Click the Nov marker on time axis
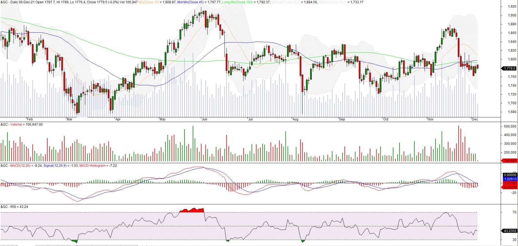Image resolution: width=518 pixels, height=246 pixels. point(430,119)
